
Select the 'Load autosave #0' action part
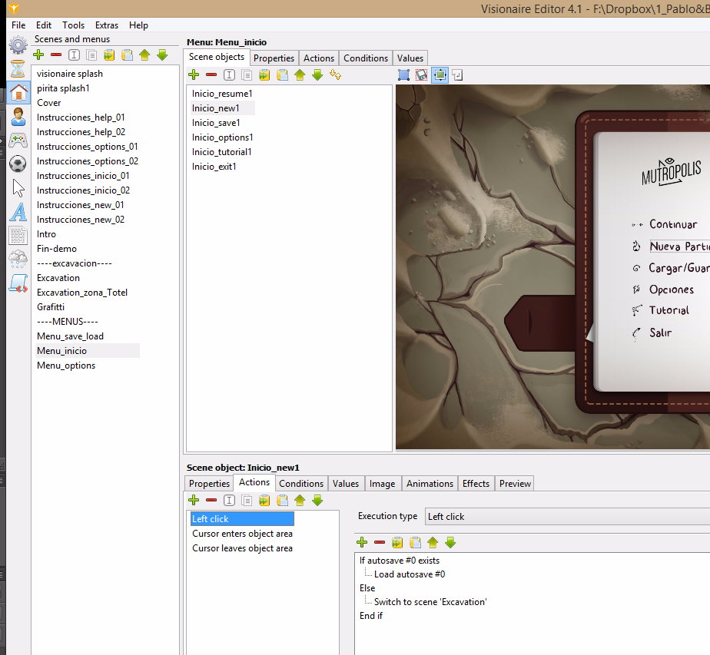coord(410,574)
